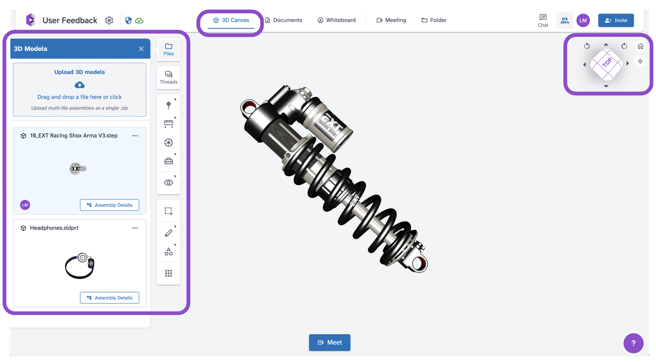Select the pin comment tool
The image size is (656, 362).
pos(169,106)
